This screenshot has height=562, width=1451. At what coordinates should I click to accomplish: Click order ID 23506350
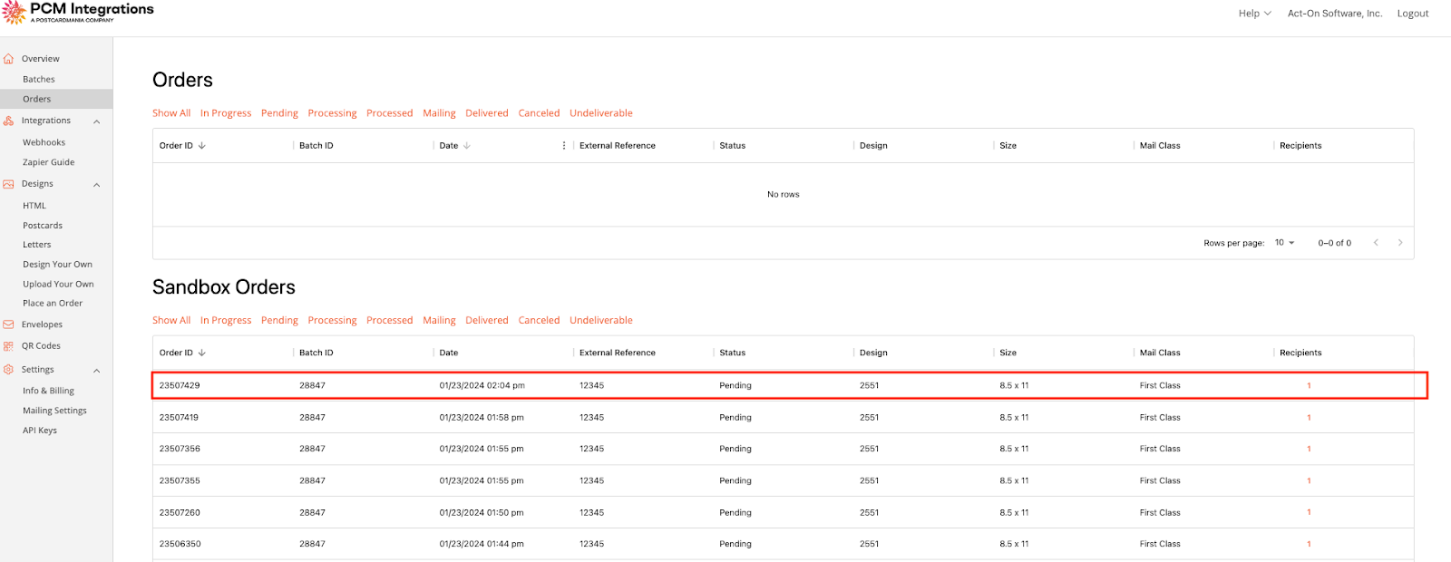180,545
